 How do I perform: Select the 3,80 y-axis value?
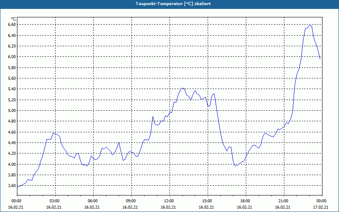click(12, 175)
